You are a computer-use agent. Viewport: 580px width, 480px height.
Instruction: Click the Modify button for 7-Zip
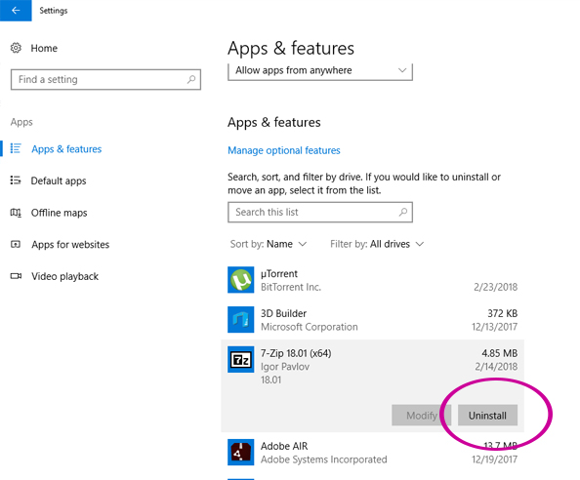pyautogui.click(x=421, y=416)
